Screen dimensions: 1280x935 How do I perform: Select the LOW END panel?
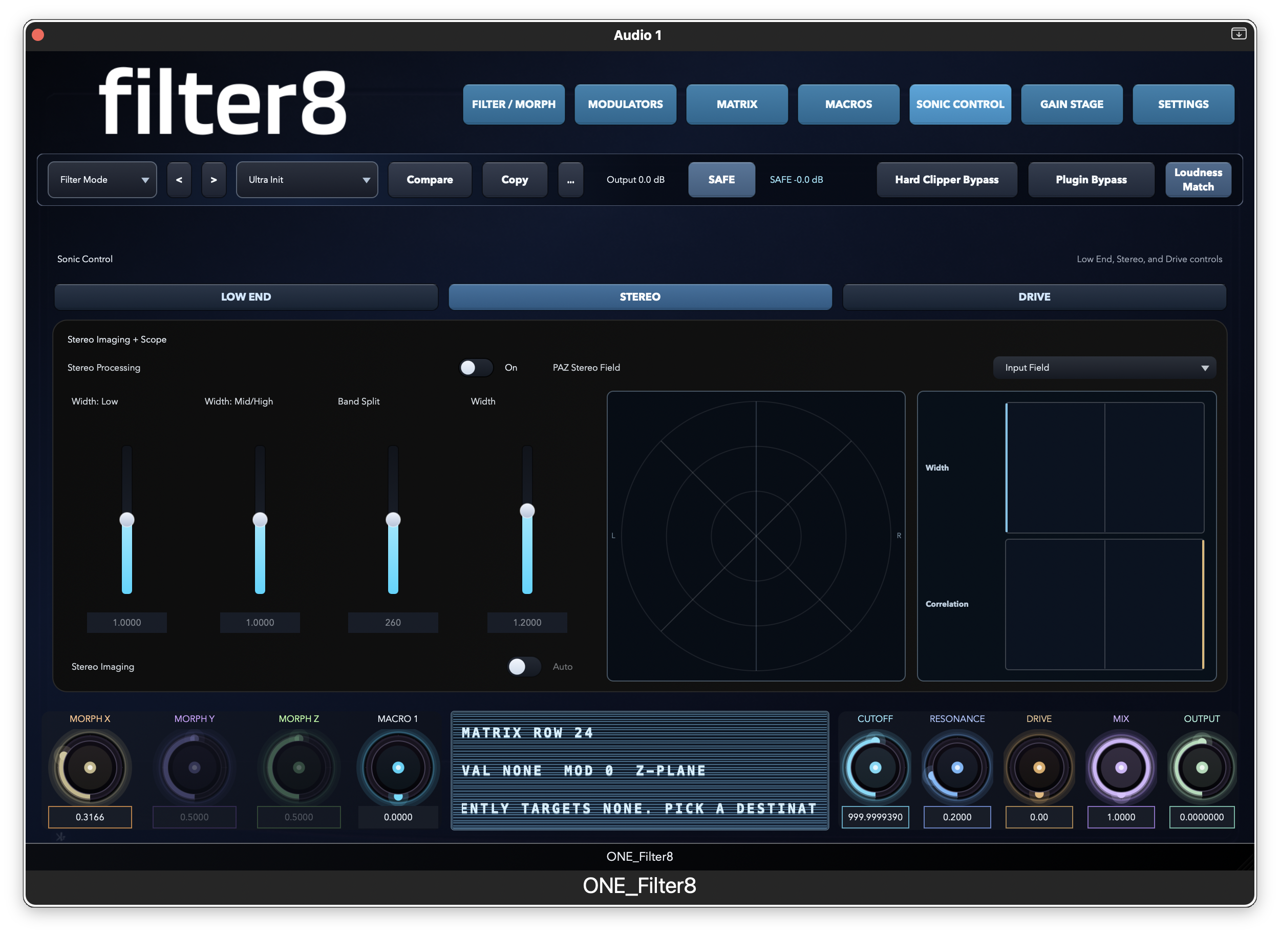[246, 296]
